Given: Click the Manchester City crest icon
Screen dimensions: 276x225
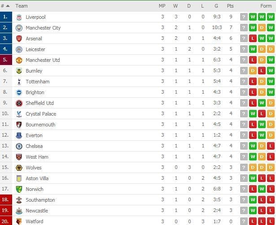Looking at the screenshot, I should point(19,28).
